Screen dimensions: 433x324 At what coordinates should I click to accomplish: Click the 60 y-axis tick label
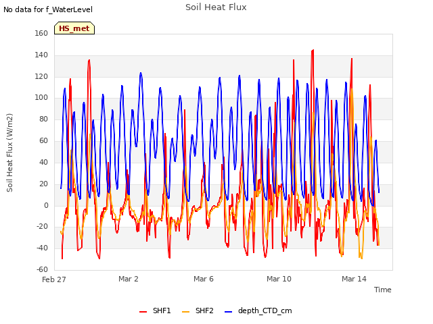(43, 140)
